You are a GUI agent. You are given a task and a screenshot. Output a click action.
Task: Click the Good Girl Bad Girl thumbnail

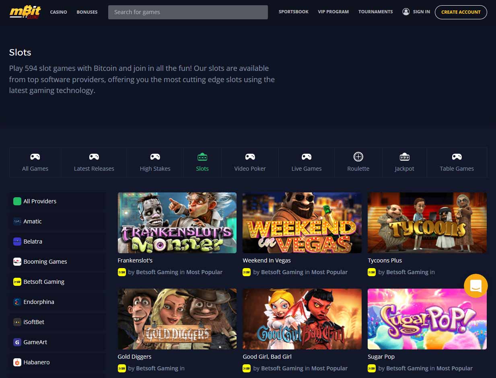pos(302,319)
